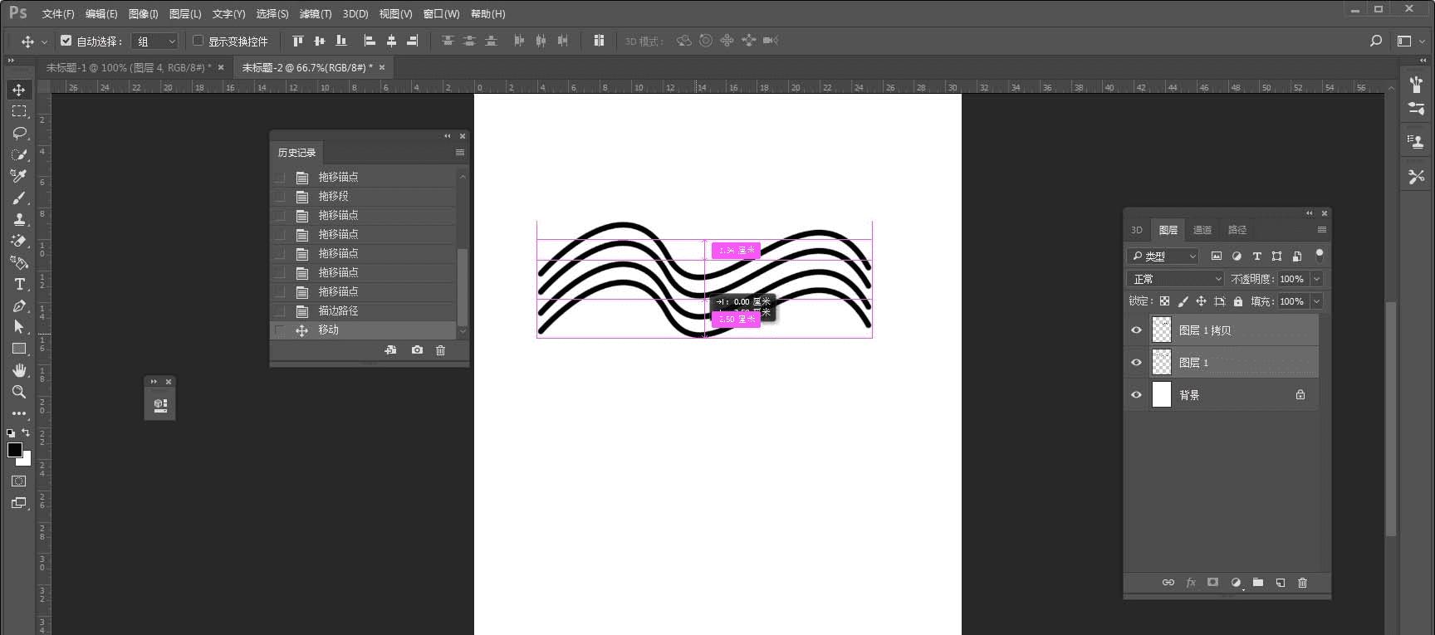This screenshot has width=1435, height=635.
Task: Select the Eraser tool
Action: tap(19, 241)
